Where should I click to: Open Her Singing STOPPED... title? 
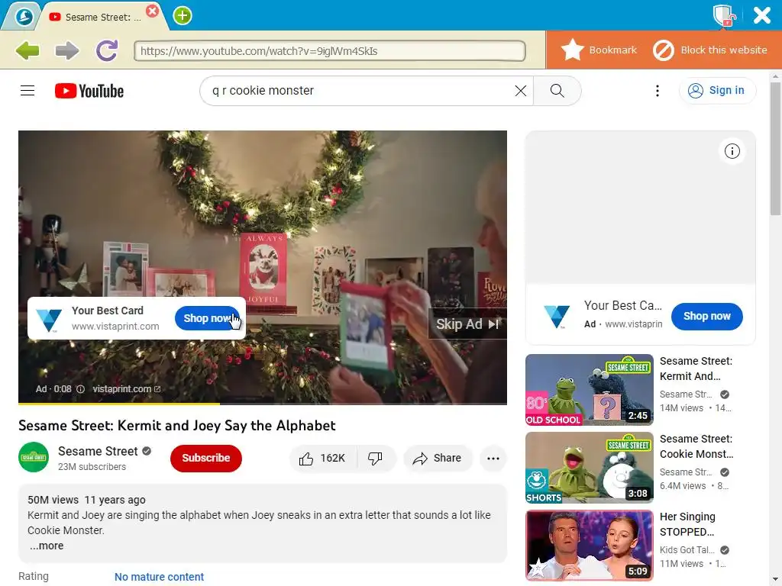click(x=687, y=524)
